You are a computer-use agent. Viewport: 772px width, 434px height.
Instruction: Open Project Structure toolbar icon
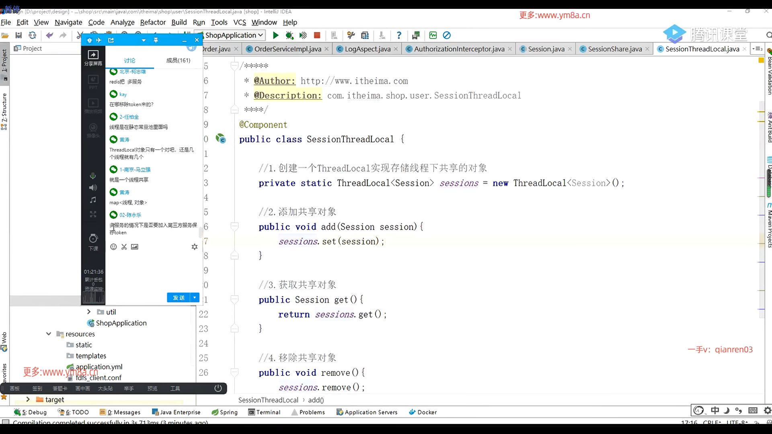click(365, 35)
